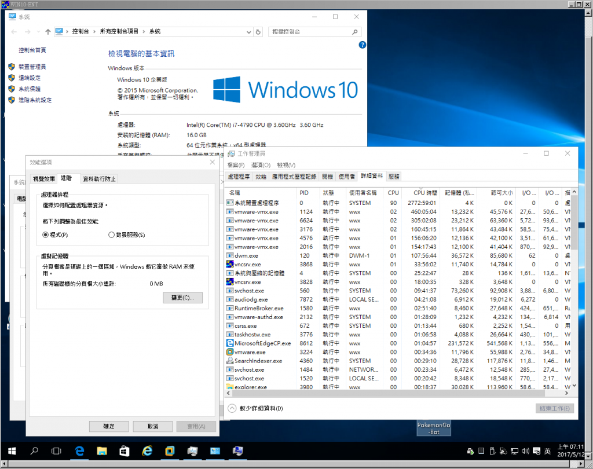This screenshot has height=469, width=593.
Task: Switch to the 處理程序 tab
Action: point(239,177)
